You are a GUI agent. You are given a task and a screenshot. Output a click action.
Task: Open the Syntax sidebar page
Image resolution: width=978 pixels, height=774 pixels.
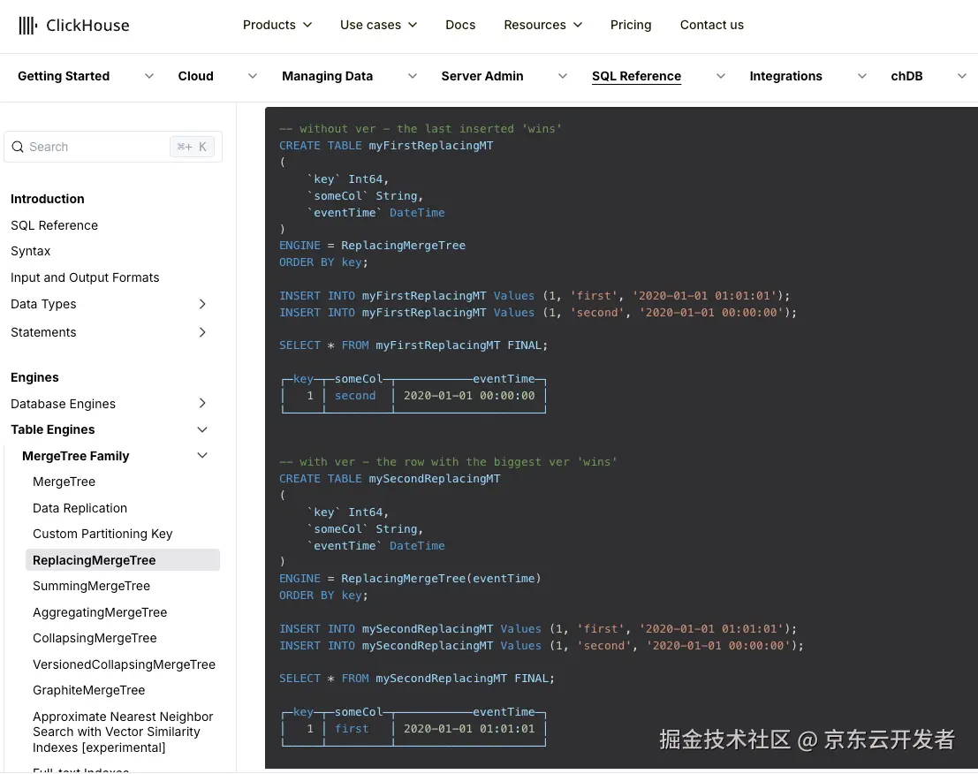tap(31, 251)
